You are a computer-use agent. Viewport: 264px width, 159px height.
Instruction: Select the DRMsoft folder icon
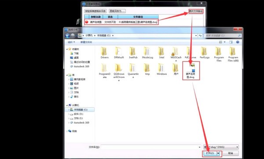[119, 51]
